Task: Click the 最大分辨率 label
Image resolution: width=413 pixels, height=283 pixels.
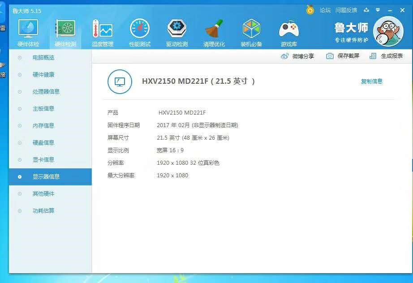Action: [121, 176]
